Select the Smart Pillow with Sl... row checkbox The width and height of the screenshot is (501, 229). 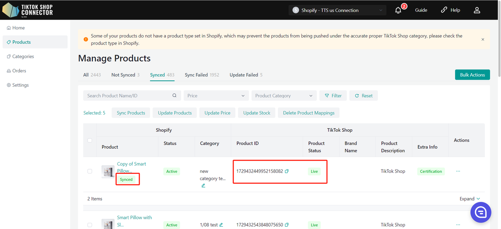tap(90, 225)
